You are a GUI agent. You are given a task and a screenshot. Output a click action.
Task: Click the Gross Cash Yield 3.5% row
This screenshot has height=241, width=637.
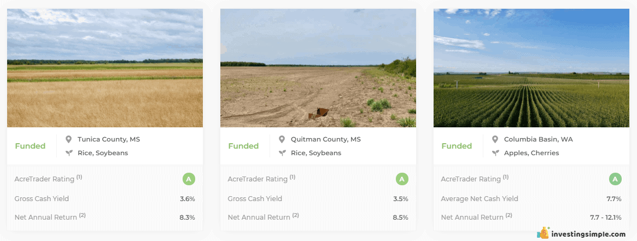(x=318, y=199)
